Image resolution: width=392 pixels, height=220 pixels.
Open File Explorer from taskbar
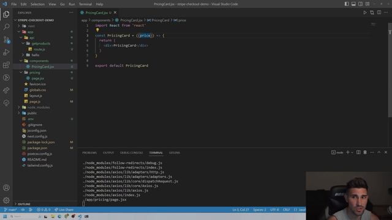(x=53, y=216)
